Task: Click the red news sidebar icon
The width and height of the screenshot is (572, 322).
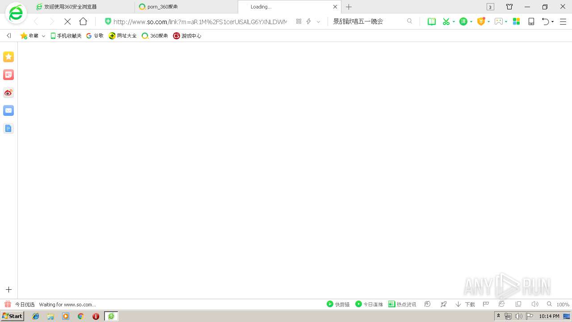Action: [x=8, y=75]
